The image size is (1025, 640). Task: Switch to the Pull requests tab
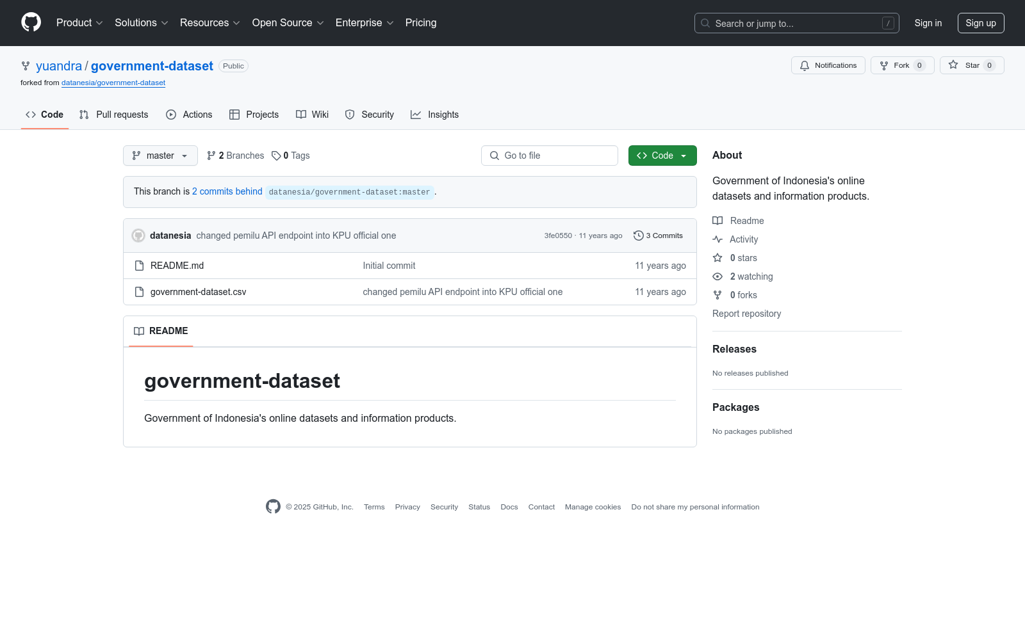coord(113,115)
